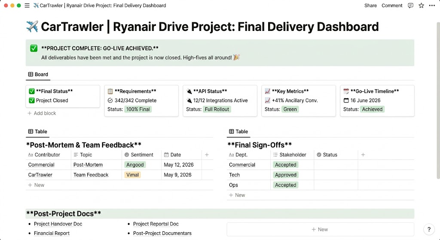Select the Table tab above Post-Mortem
The width and height of the screenshot is (440, 240).
[x=38, y=131]
